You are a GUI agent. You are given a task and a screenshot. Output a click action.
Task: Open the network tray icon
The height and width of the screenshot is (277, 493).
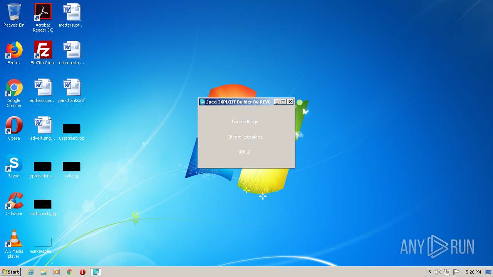click(x=447, y=272)
